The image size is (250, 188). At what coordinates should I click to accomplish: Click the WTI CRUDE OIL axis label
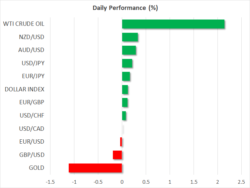24,24
